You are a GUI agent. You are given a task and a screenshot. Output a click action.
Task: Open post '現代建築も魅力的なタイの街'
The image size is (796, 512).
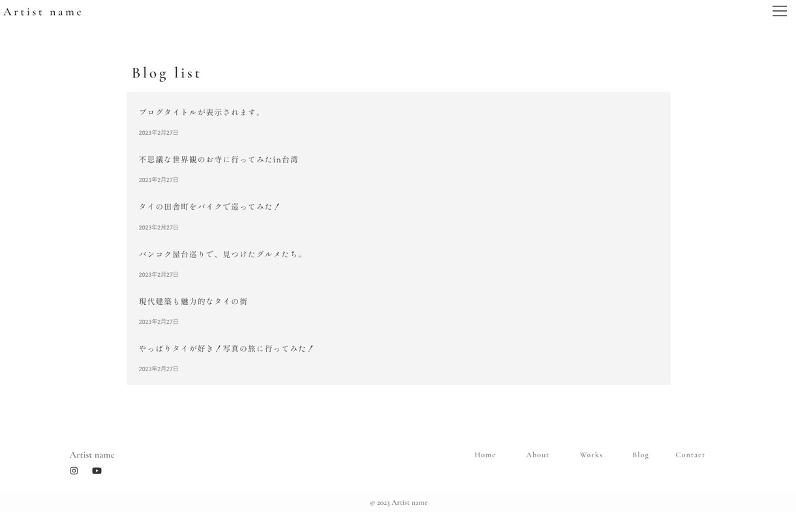coord(193,302)
